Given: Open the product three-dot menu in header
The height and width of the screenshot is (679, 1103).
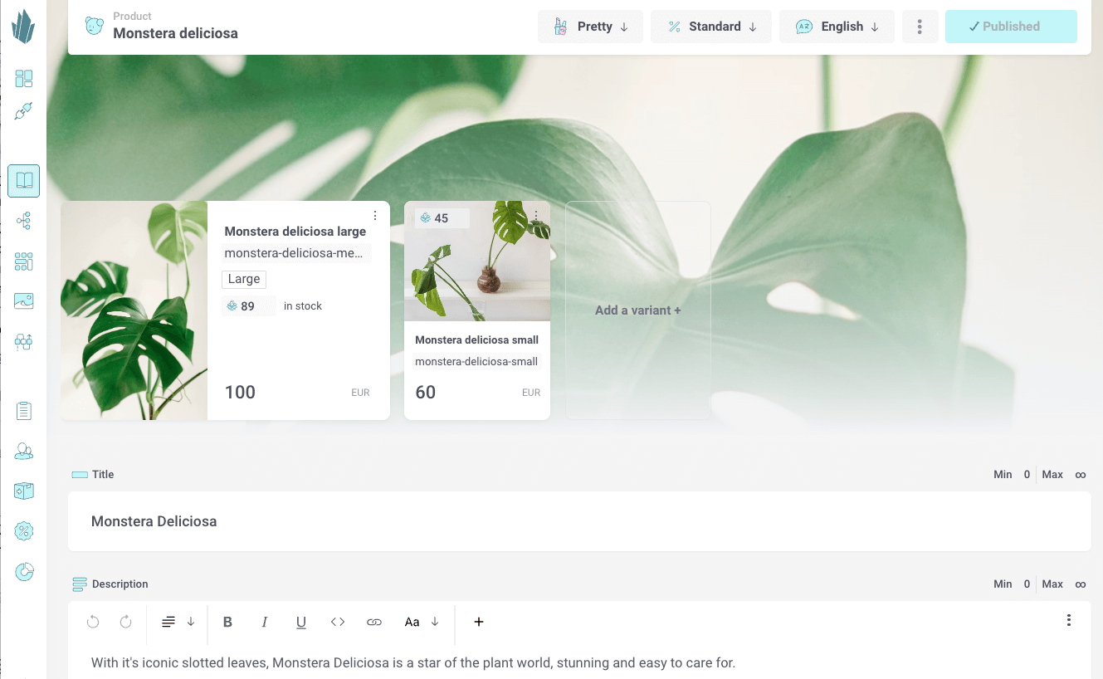Looking at the screenshot, I should 920,27.
